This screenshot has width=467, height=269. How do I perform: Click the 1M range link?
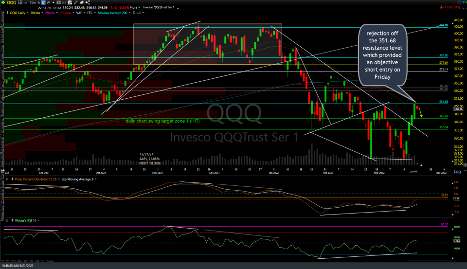tap(31, 261)
